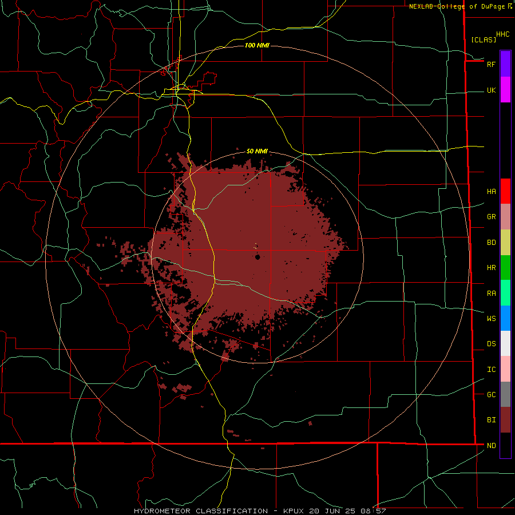Click the magenta UK color swatch
This screenshot has height=515, width=515.
pyautogui.click(x=505, y=90)
